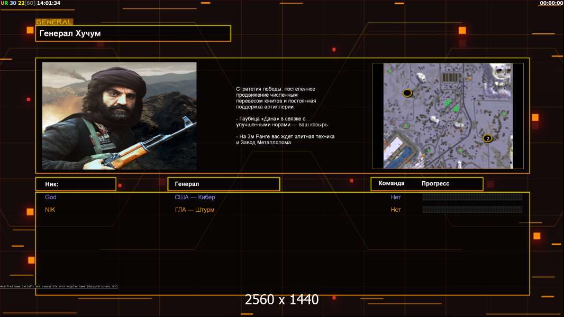Click the Генерал column header

point(187,184)
